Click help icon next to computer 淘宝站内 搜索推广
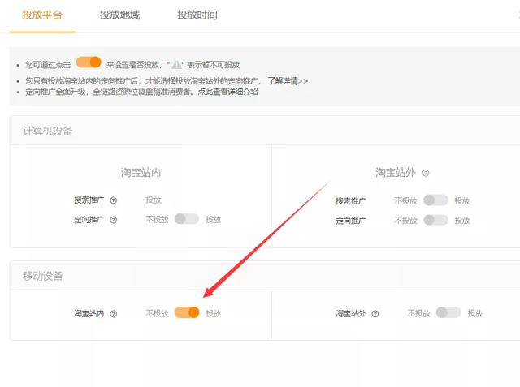 (x=114, y=200)
